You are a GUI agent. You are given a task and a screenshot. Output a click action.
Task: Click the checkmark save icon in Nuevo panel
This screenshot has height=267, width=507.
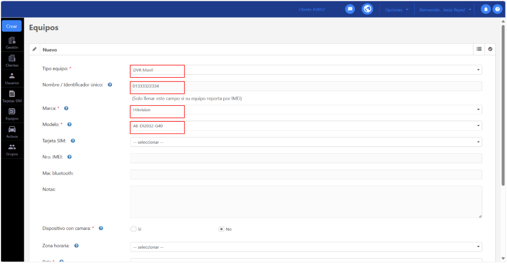coord(490,49)
